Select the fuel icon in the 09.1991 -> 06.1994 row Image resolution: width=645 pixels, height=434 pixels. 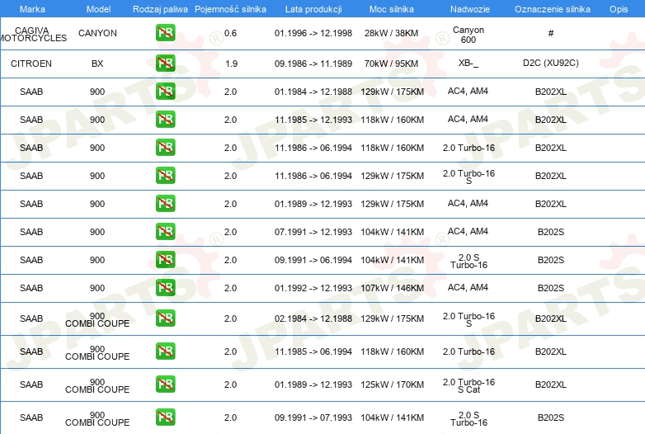click(165, 260)
